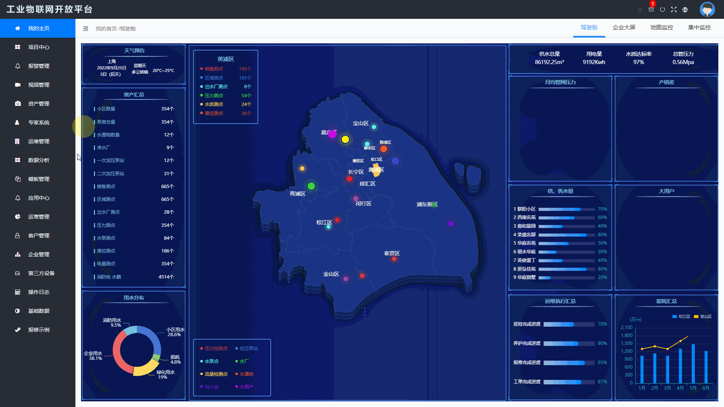
Task: Toggle 宝山区 series in 能耗汇总 legend
Action: coord(703,317)
